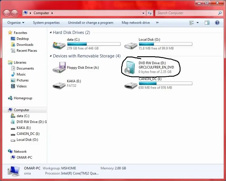
Task: Expand the overflow chevron on the toolbar
Action: coord(157,23)
